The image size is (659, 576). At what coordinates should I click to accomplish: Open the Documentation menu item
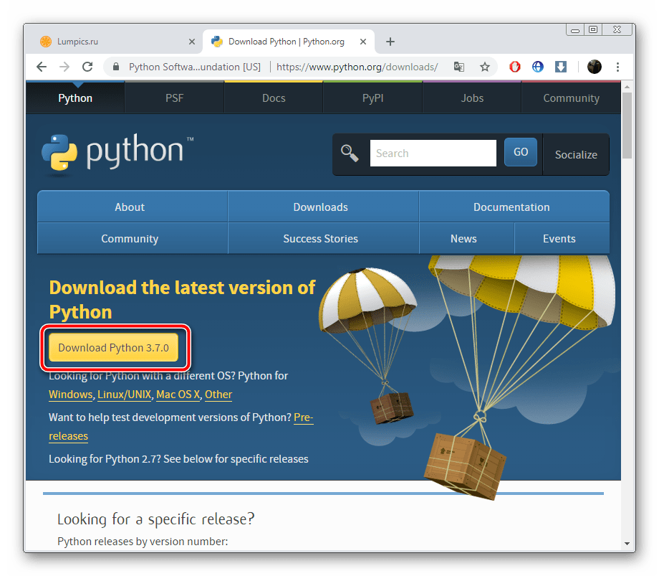(514, 207)
